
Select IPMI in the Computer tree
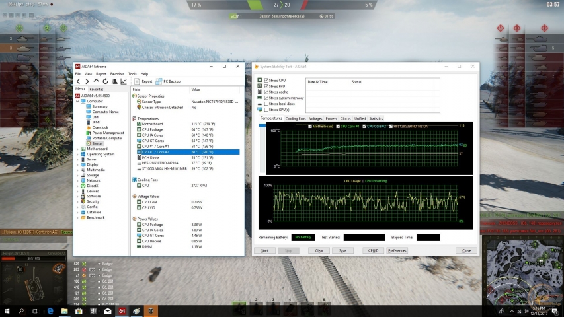pos(96,122)
